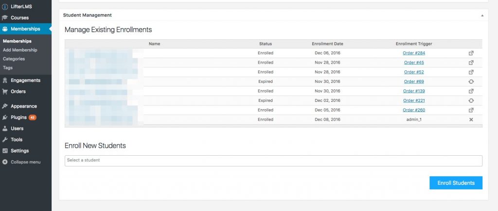Open the Order #260 link
Screen dimensions: 498x211
pos(414,110)
